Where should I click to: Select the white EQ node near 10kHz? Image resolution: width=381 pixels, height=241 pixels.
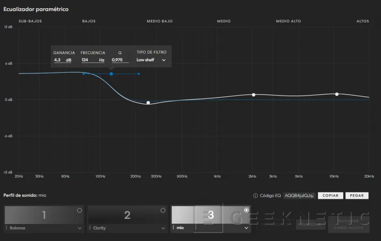(337, 94)
